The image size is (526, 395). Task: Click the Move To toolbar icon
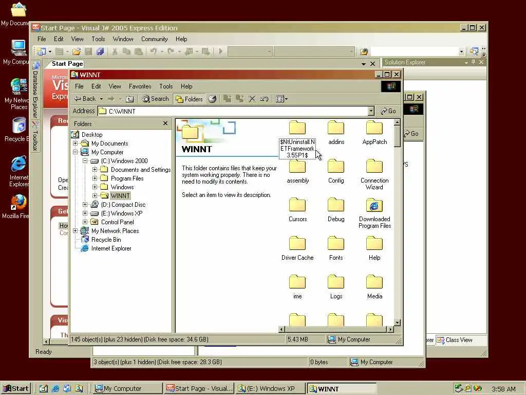[228, 99]
